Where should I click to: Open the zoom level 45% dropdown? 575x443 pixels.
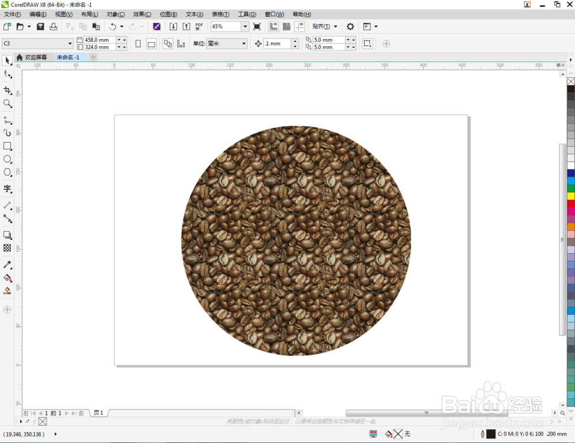[x=245, y=26]
